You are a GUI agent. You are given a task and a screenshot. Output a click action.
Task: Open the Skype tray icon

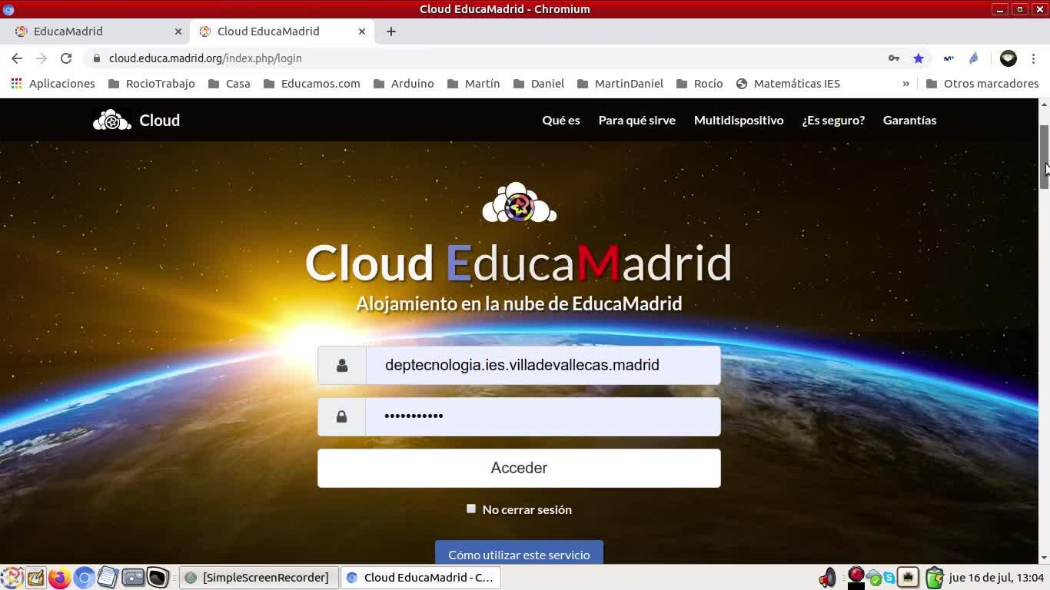889,578
